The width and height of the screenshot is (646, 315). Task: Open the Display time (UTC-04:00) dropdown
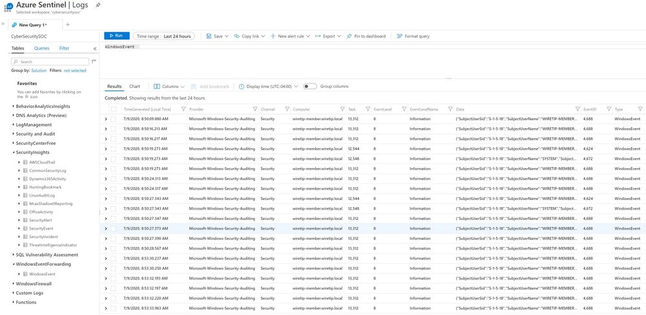pyautogui.click(x=269, y=87)
